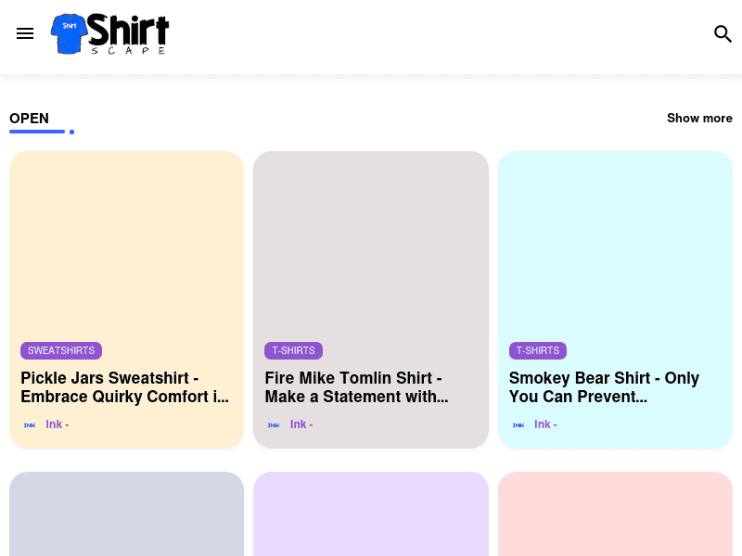Expand more posts with Show more
742x556 pixels.
coord(699,118)
